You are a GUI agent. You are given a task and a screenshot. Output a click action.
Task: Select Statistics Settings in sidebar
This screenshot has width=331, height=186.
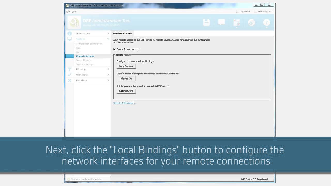coord(85,64)
